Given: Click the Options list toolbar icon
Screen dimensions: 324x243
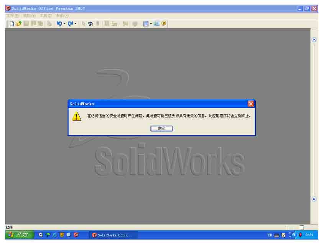Looking at the screenshot, I should pos(156,24).
